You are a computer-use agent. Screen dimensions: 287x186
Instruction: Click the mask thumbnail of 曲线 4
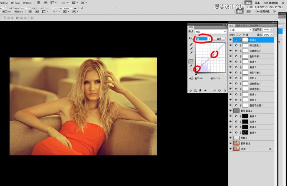[245, 122]
